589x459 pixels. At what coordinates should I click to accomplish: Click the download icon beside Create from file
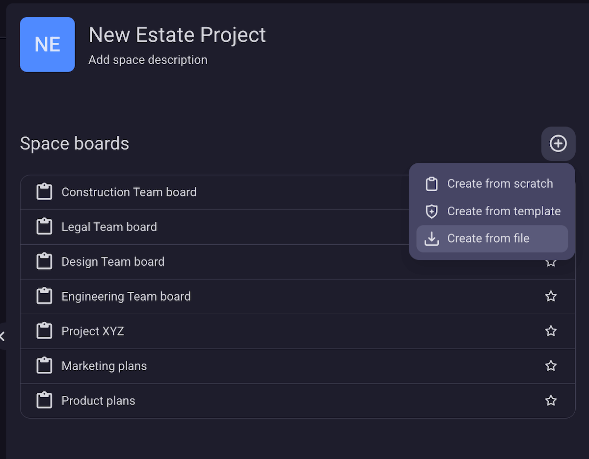coord(431,238)
